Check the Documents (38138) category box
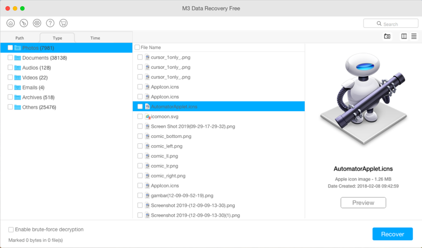The height and width of the screenshot is (248, 422). (10, 57)
